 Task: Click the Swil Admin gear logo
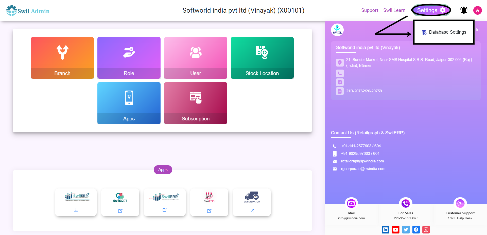[x=11, y=10]
